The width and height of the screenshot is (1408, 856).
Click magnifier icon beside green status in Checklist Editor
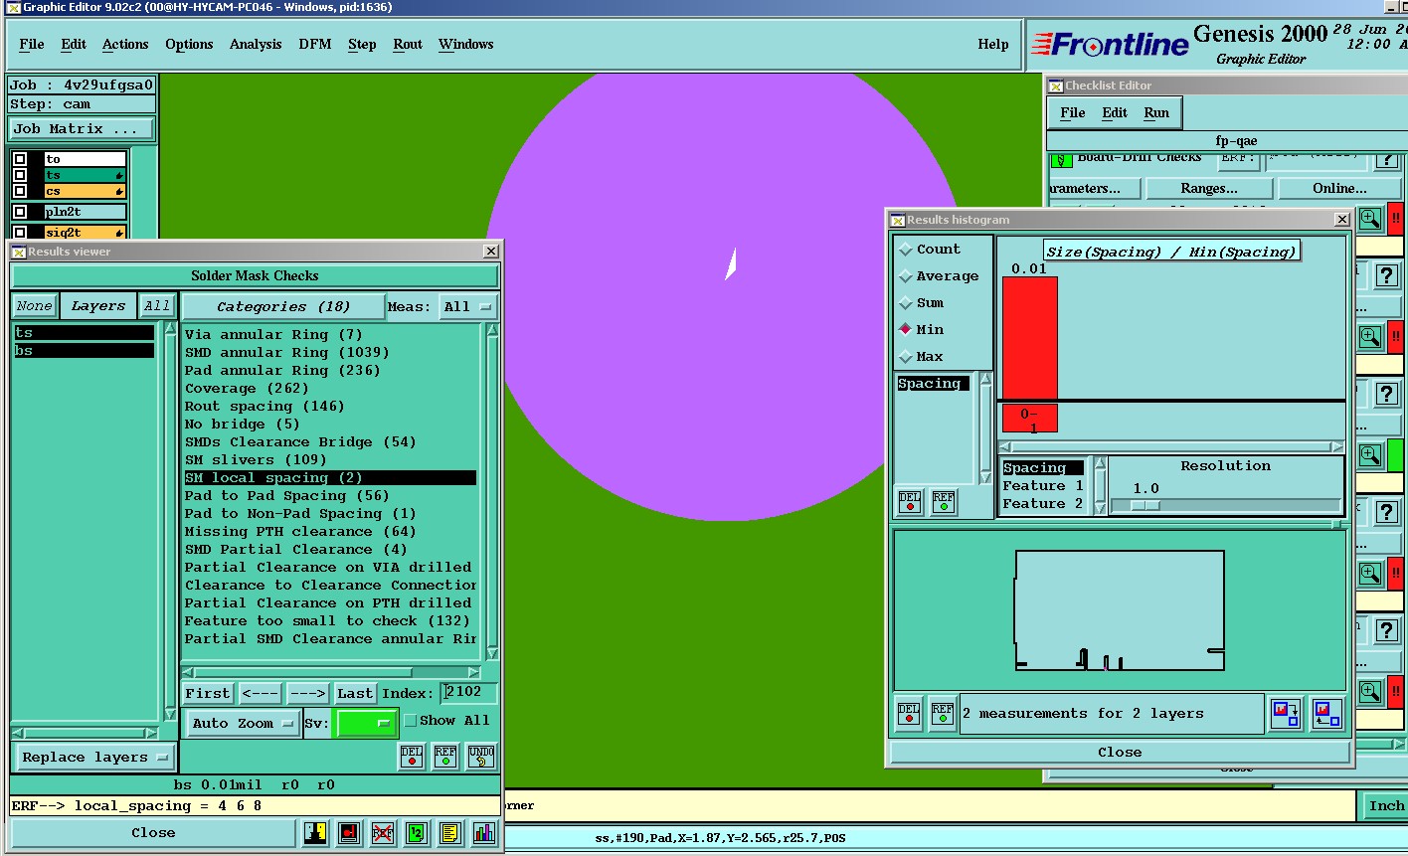click(x=1370, y=454)
